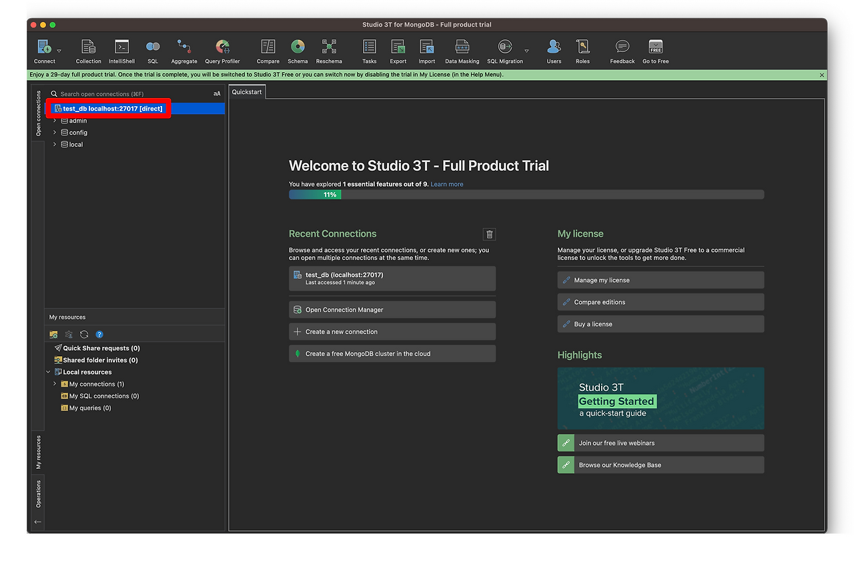The width and height of the screenshot is (854, 569).
Task: Open the Operations side tab
Action: pos(38,494)
